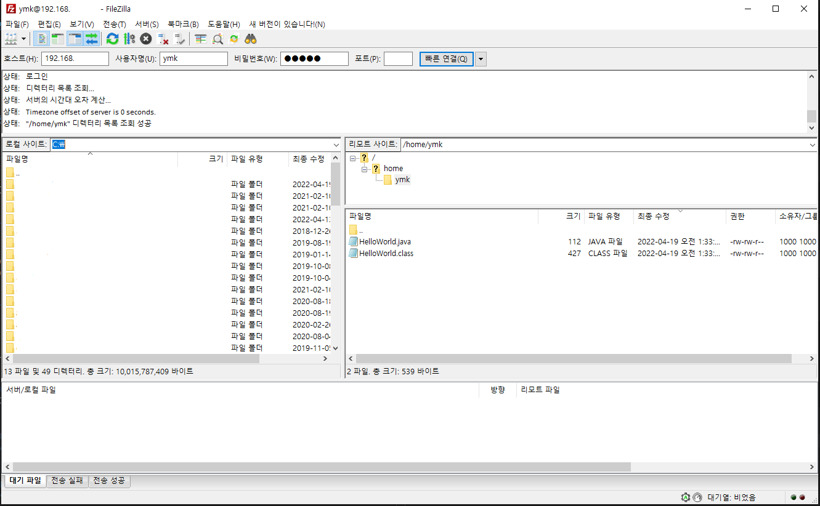Select the home folder in remote tree
The width and height of the screenshot is (820, 506).
pyautogui.click(x=393, y=169)
